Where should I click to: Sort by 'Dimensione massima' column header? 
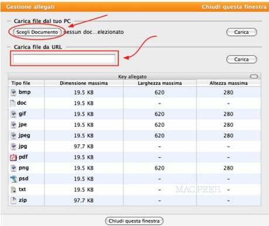(84, 83)
